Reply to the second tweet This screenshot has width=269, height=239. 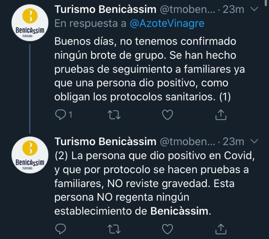61,229
